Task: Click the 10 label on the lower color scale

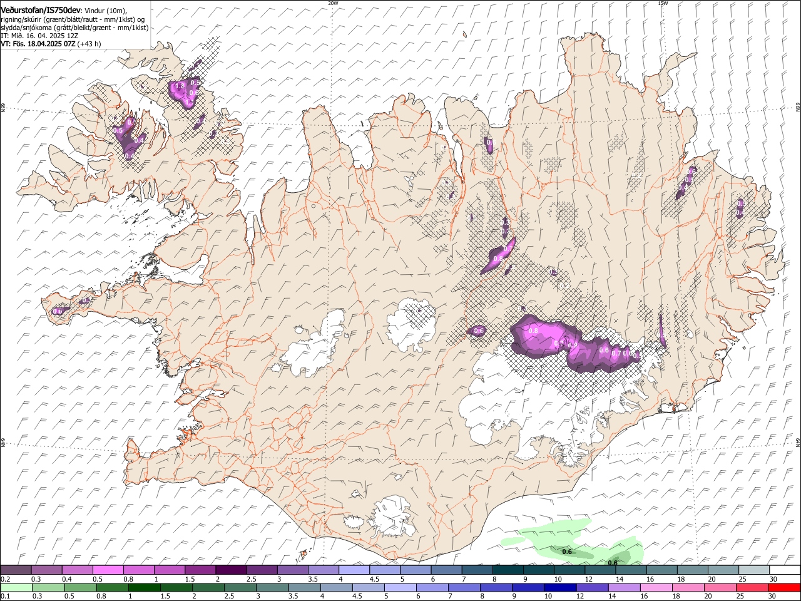Action: 548,596
